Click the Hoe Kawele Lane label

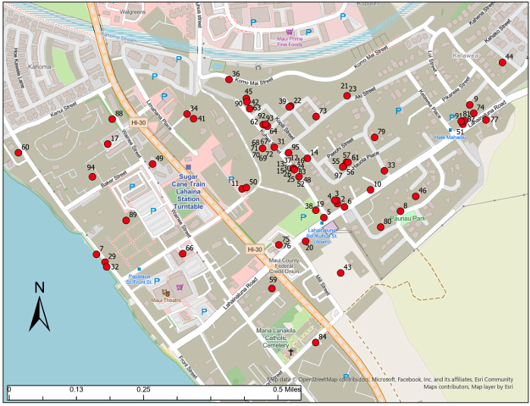tap(18, 68)
